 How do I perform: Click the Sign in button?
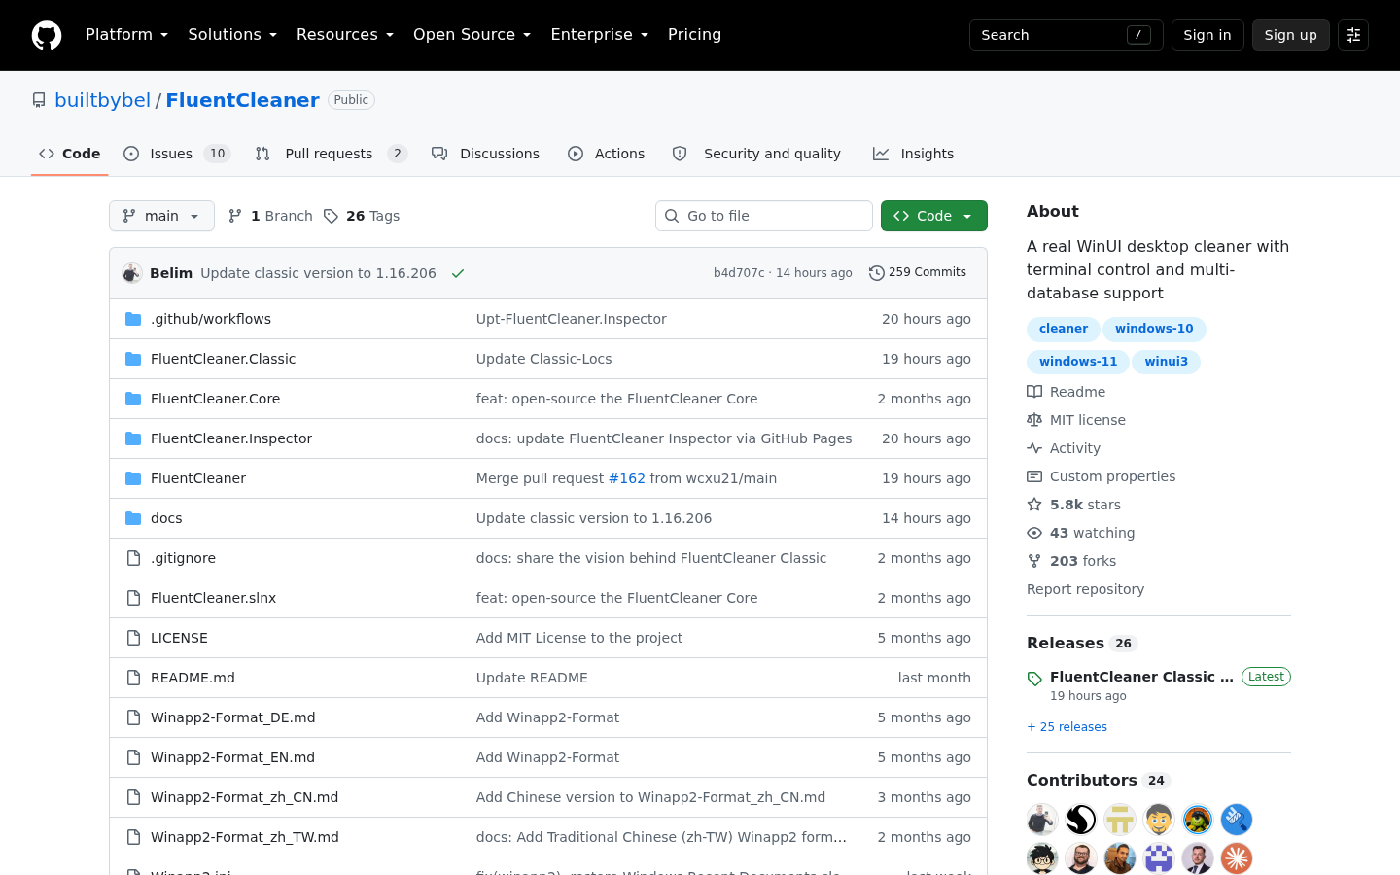pyautogui.click(x=1207, y=35)
